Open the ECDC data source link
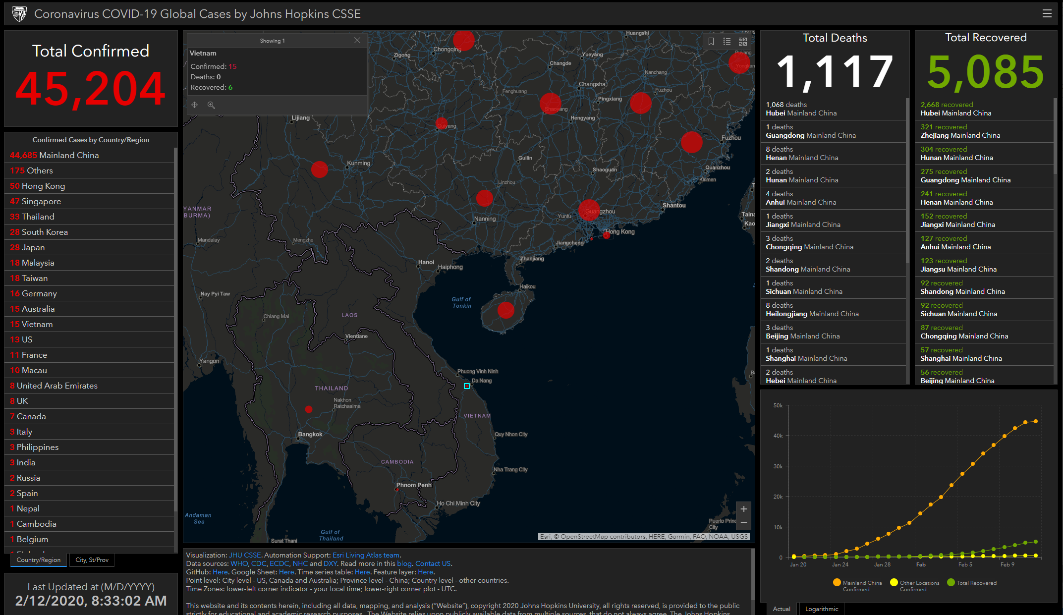The height and width of the screenshot is (615, 1063). 280,563
